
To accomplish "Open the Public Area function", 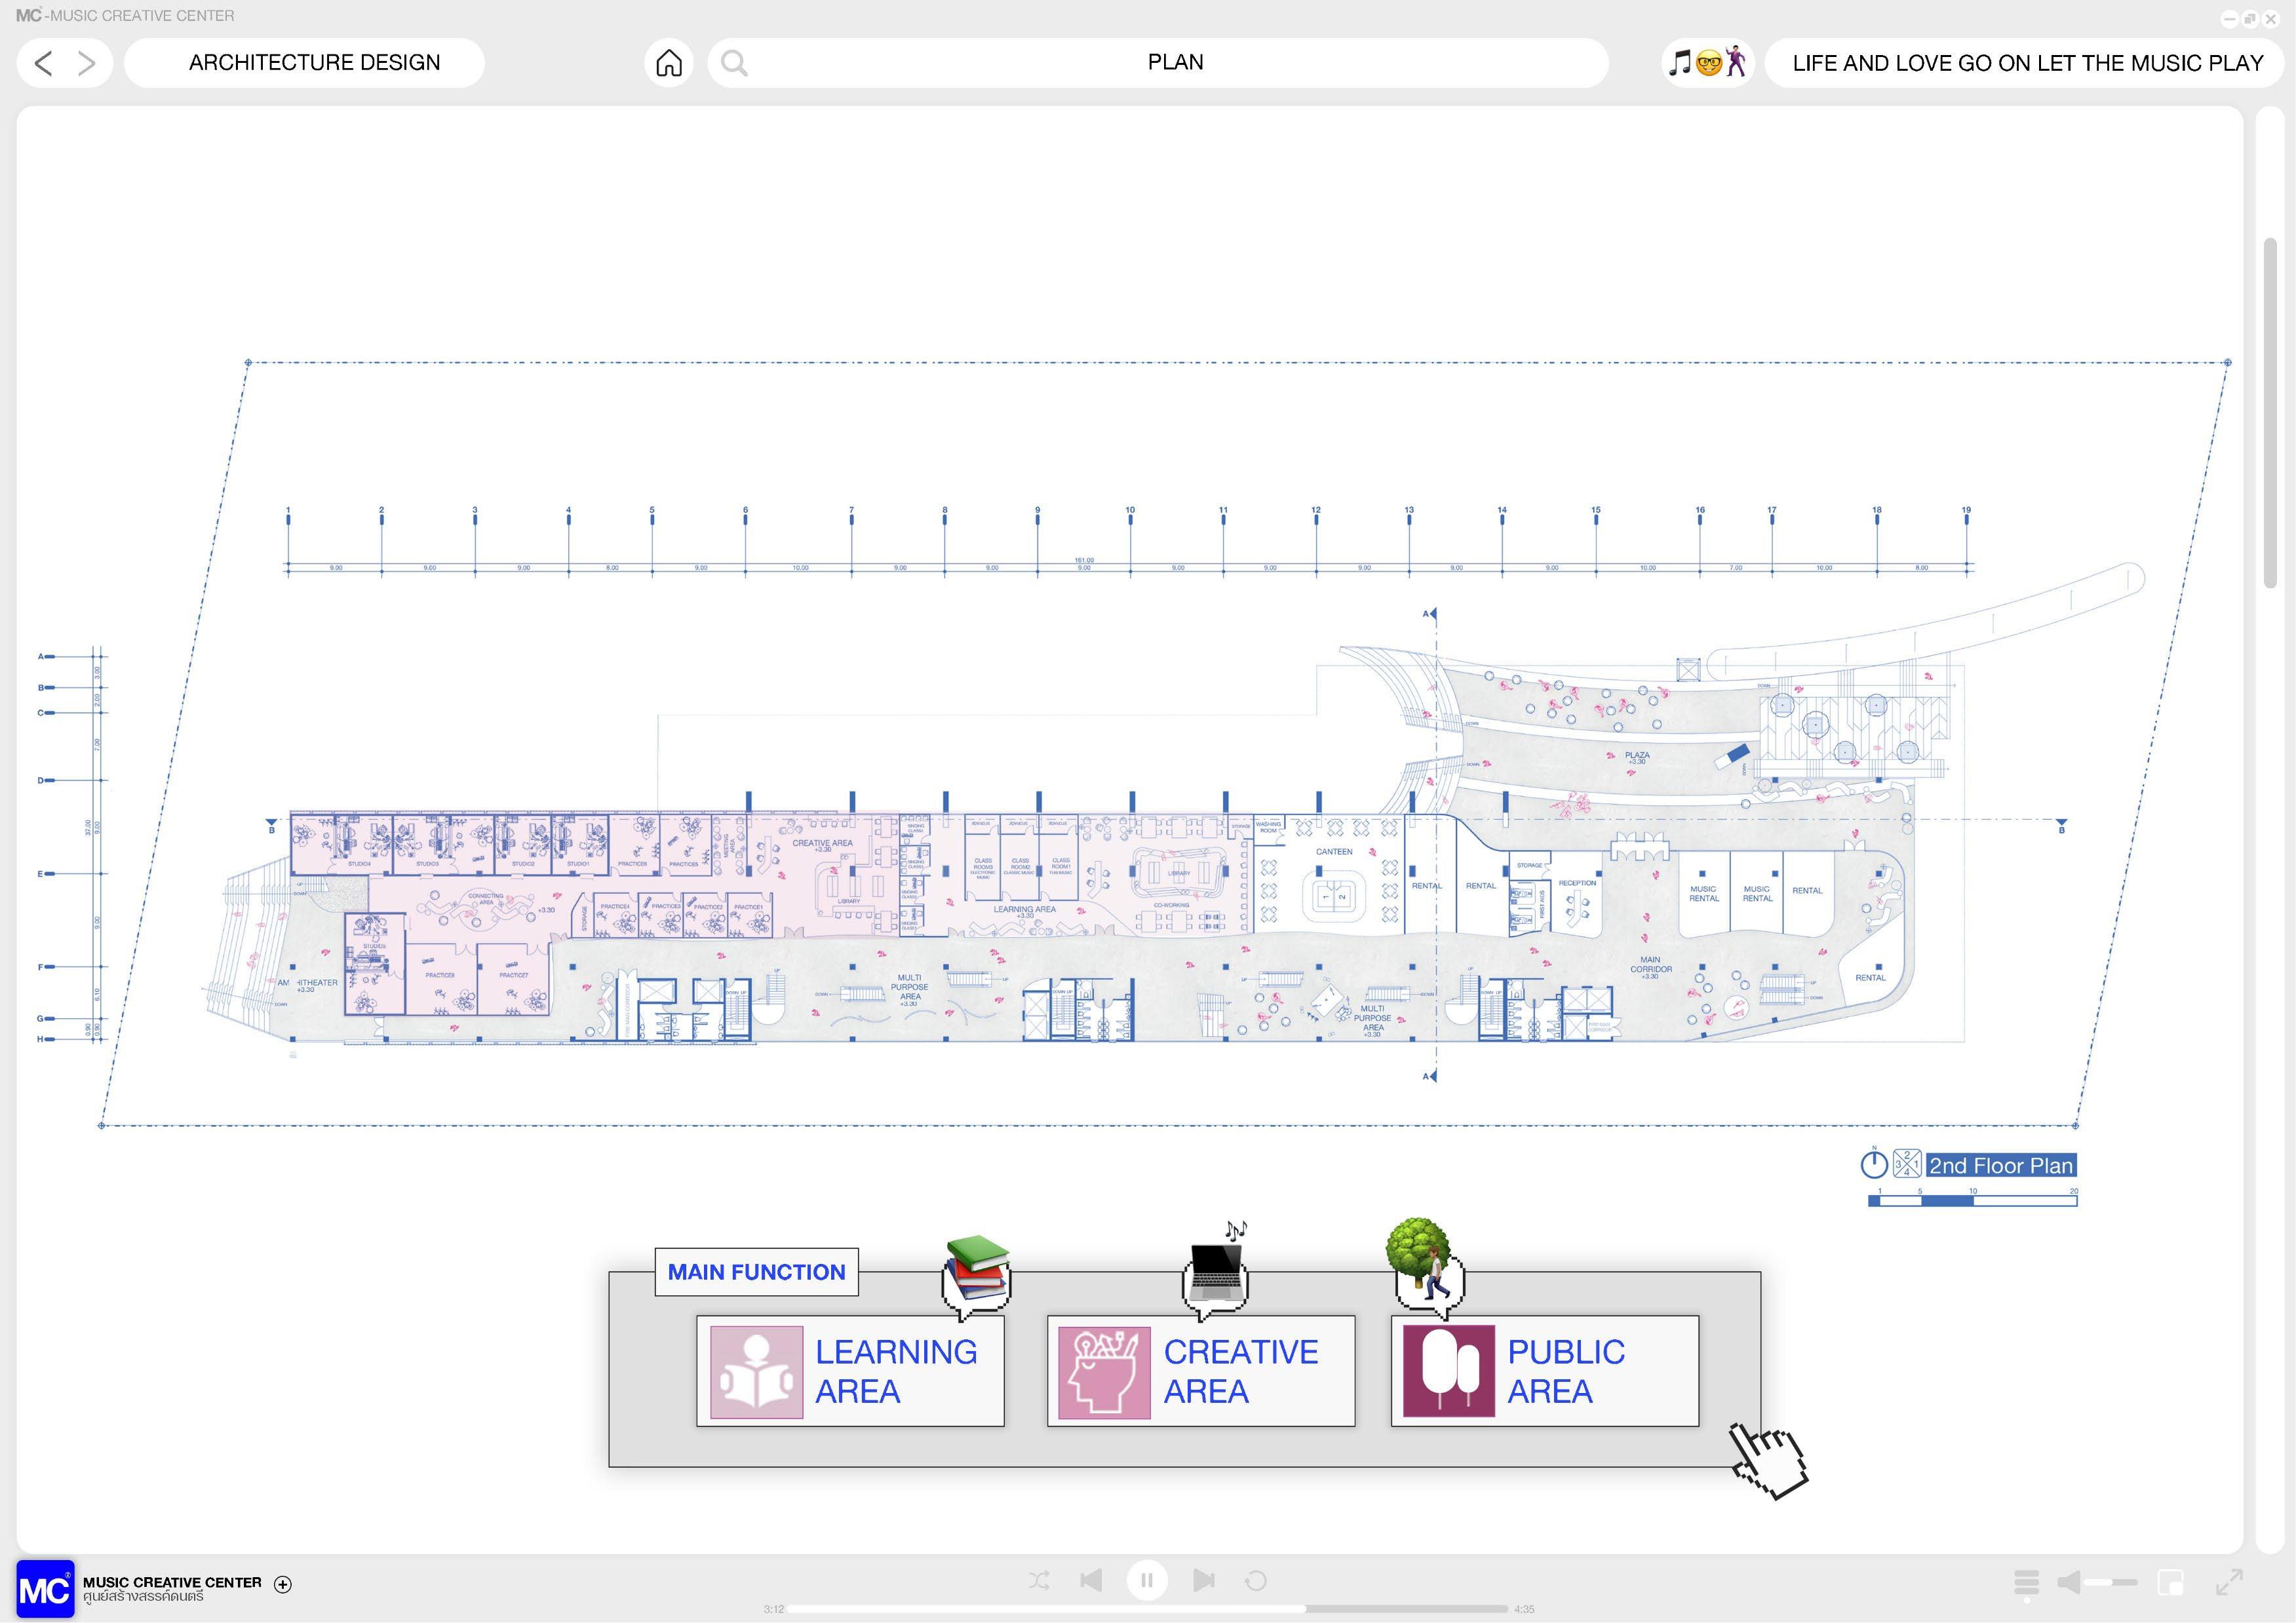I will pos(1545,1371).
